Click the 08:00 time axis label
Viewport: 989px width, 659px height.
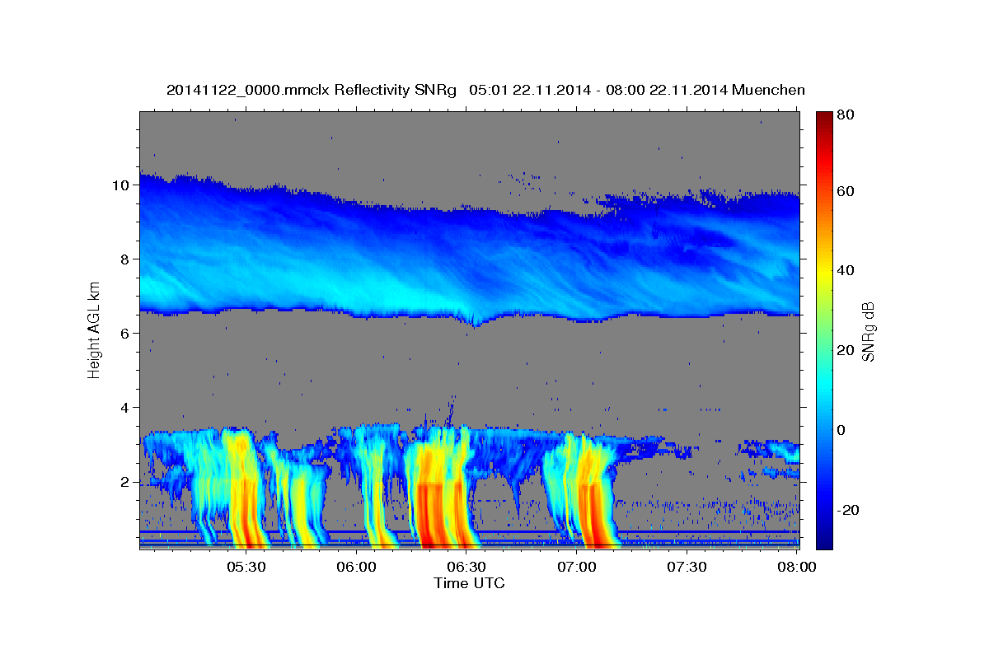797,567
